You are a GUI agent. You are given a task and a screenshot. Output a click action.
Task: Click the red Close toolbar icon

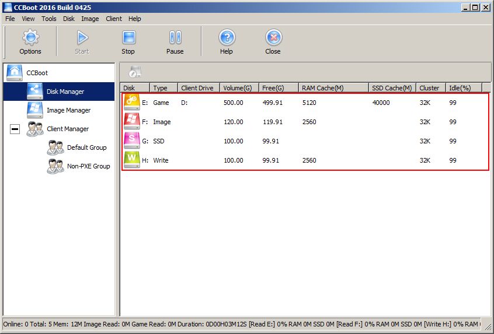[273, 37]
